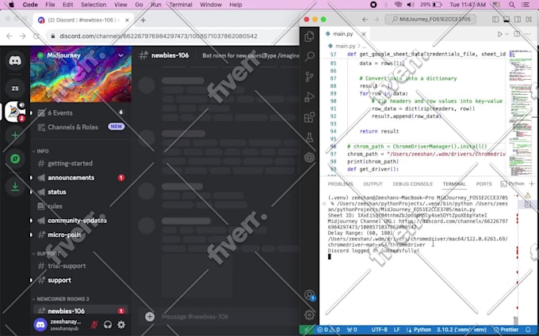Open Discord user settings gear
Screen dimensions: 539x336
121,325
